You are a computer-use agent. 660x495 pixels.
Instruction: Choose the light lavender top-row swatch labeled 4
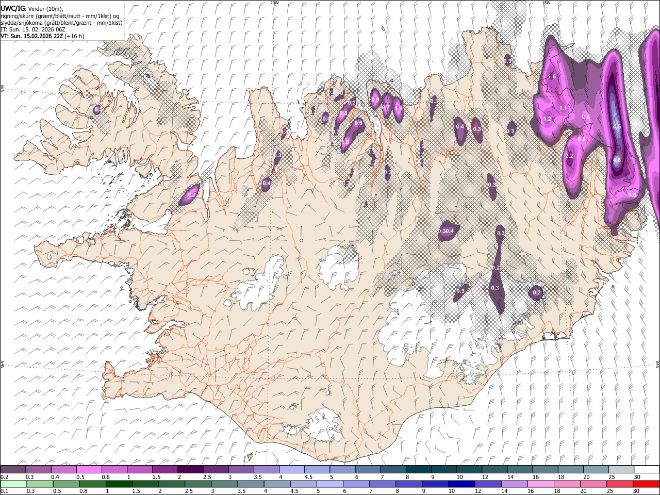coord(292,469)
